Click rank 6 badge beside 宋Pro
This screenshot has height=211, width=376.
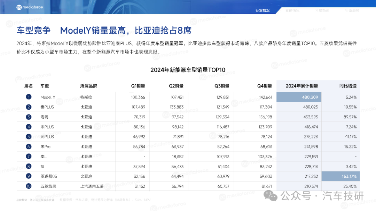[29, 146]
